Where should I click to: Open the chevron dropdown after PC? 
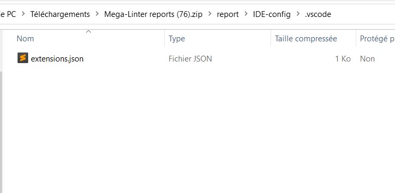click(x=23, y=14)
